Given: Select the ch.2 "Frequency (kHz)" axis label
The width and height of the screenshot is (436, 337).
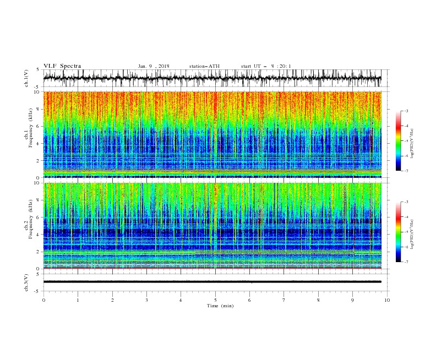Looking at the screenshot, I should point(30,219).
